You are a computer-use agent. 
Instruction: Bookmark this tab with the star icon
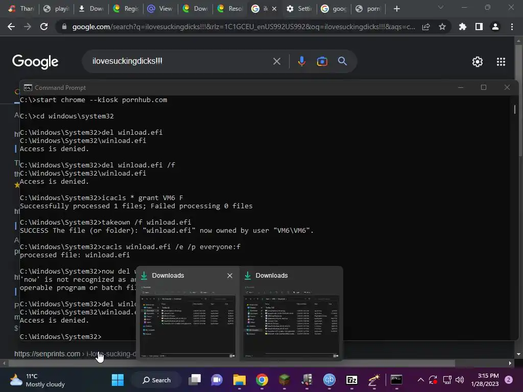click(x=442, y=27)
